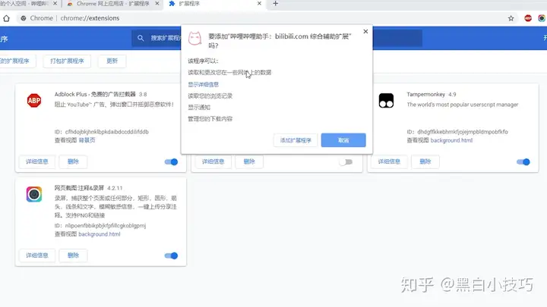Dismiss the add-extension dialog with the X
547x307 pixels.
coord(365,31)
